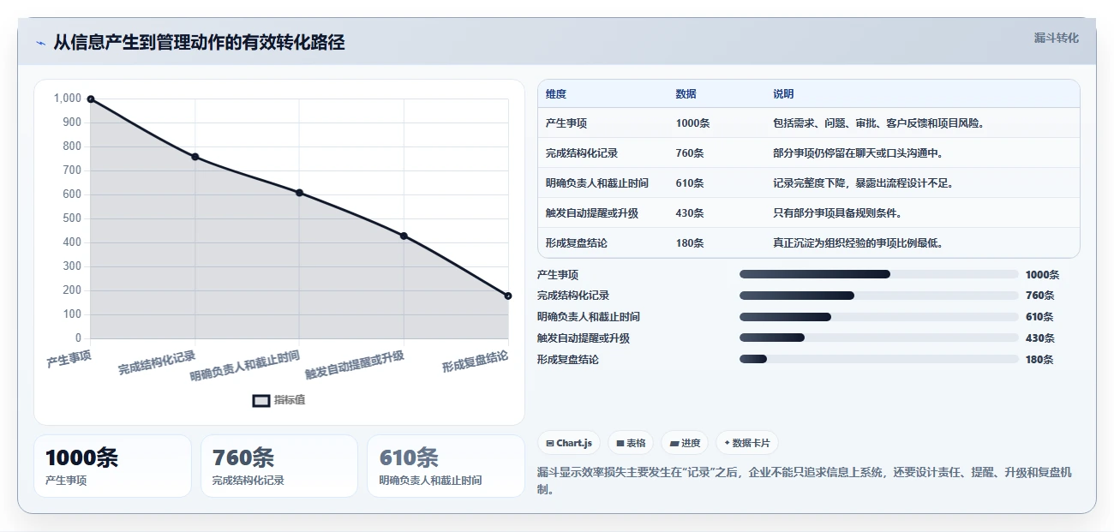The image size is (1114, 532).
Task: Click the small icon inside the Chart.js chip
Action: point(550,444)
